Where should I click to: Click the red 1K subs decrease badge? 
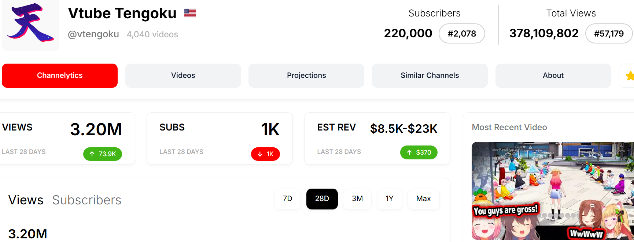[265, 154]
